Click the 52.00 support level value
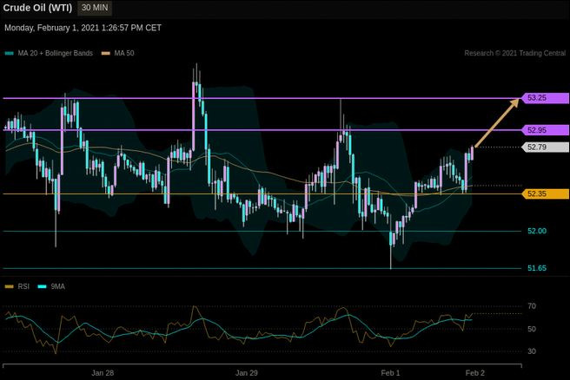The image size is (570, 380). tap(537, 231)
